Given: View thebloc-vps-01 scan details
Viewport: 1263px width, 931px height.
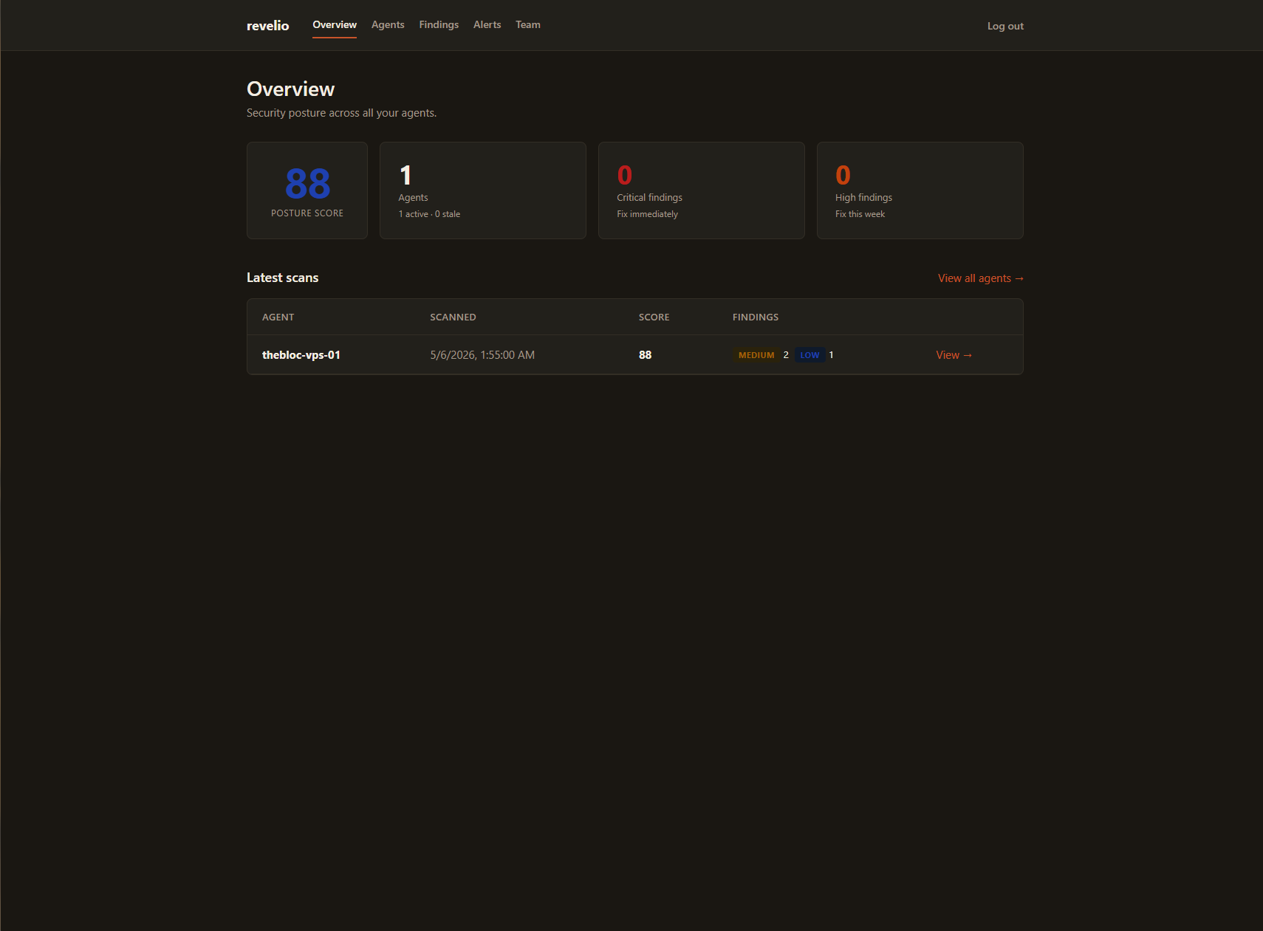Looking at the screenshot, I should tap(954, 355).
